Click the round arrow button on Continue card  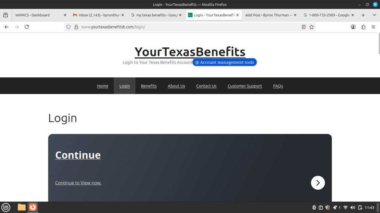click(x=318, y=183)
